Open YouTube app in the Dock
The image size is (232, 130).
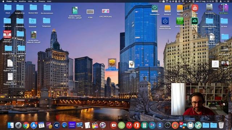click(x=113, y=125)
